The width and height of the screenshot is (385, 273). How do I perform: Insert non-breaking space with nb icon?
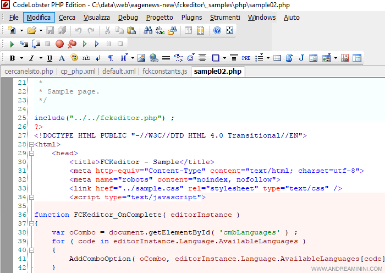(86, 58)
